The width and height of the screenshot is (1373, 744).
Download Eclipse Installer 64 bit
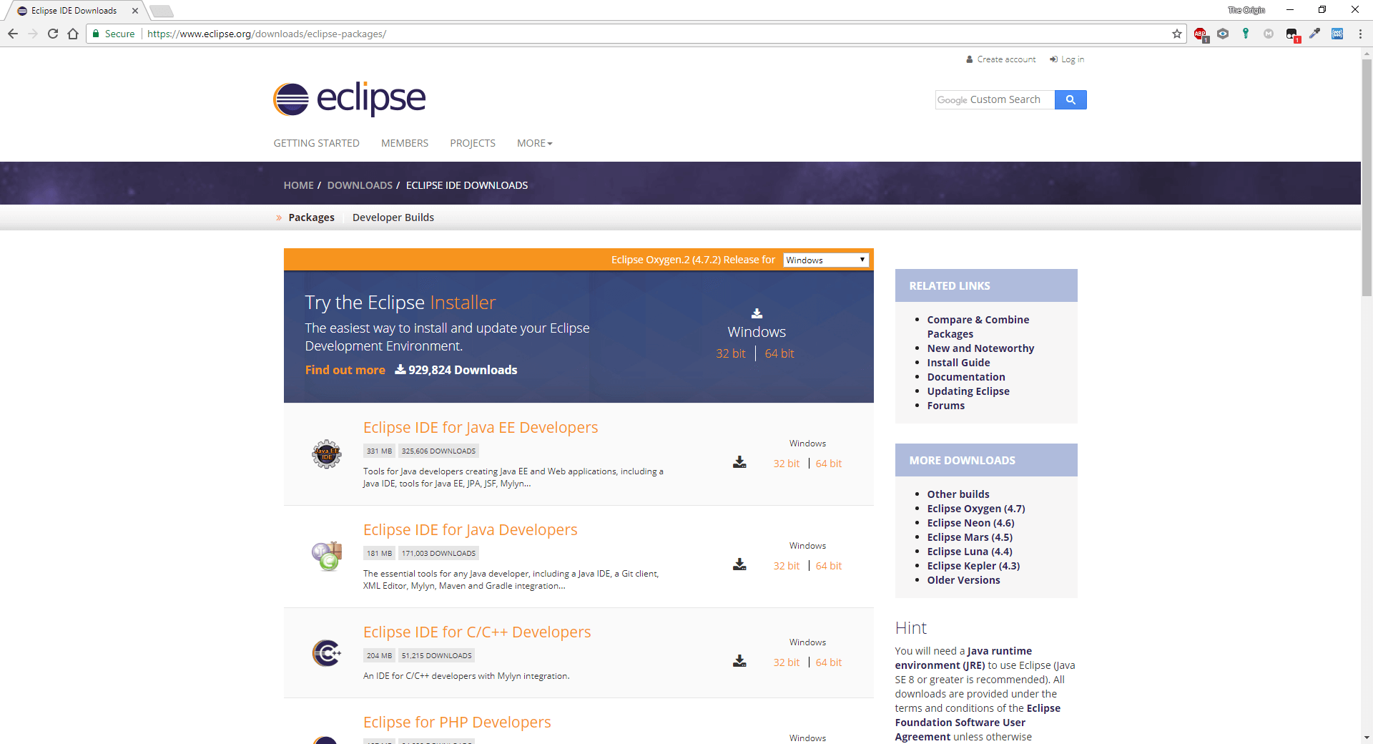click(779, 353)
